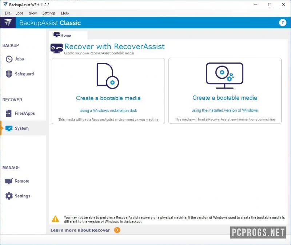Click the Safeguard shield icon
This screenshot has height=245, width=291.
9,74
